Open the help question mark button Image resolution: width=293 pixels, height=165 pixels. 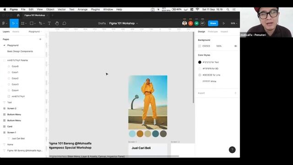pyautogui.click(x=232, y=150)
